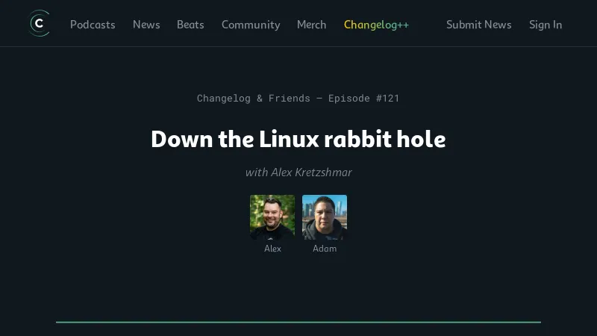The width and height of the screenshot is (597, 336).
Task: Click the name Adam under the photo
Action: [x=325, y=249]
